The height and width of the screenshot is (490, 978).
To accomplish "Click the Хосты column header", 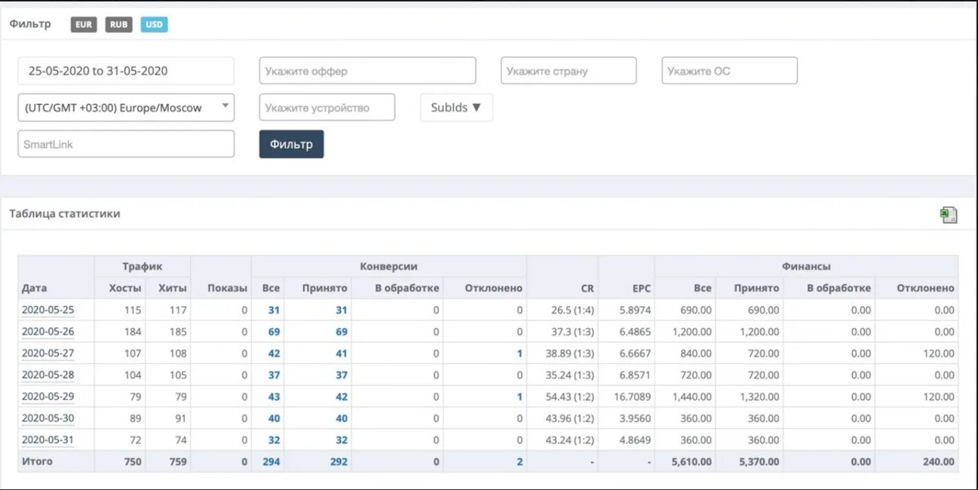I will point(125,288).
